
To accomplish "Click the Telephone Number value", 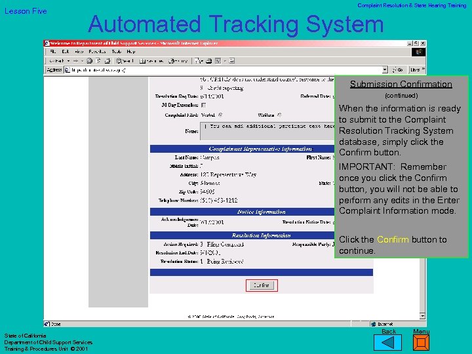I will (219, 200).
